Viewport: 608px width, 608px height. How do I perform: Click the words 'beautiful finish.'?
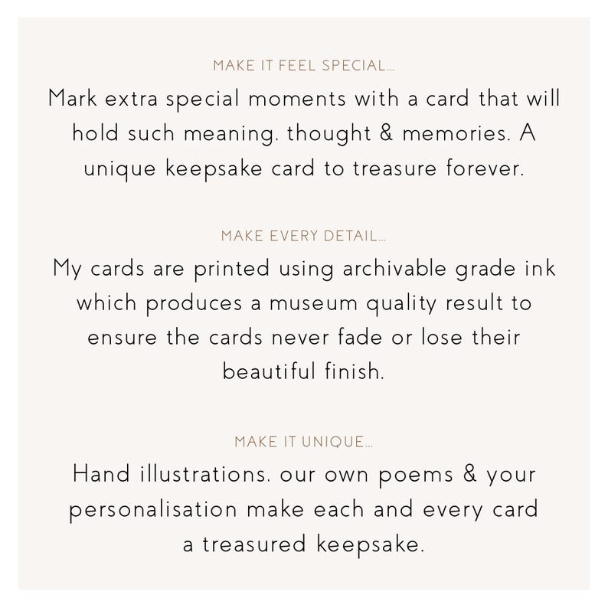click(x=303, y=371)
